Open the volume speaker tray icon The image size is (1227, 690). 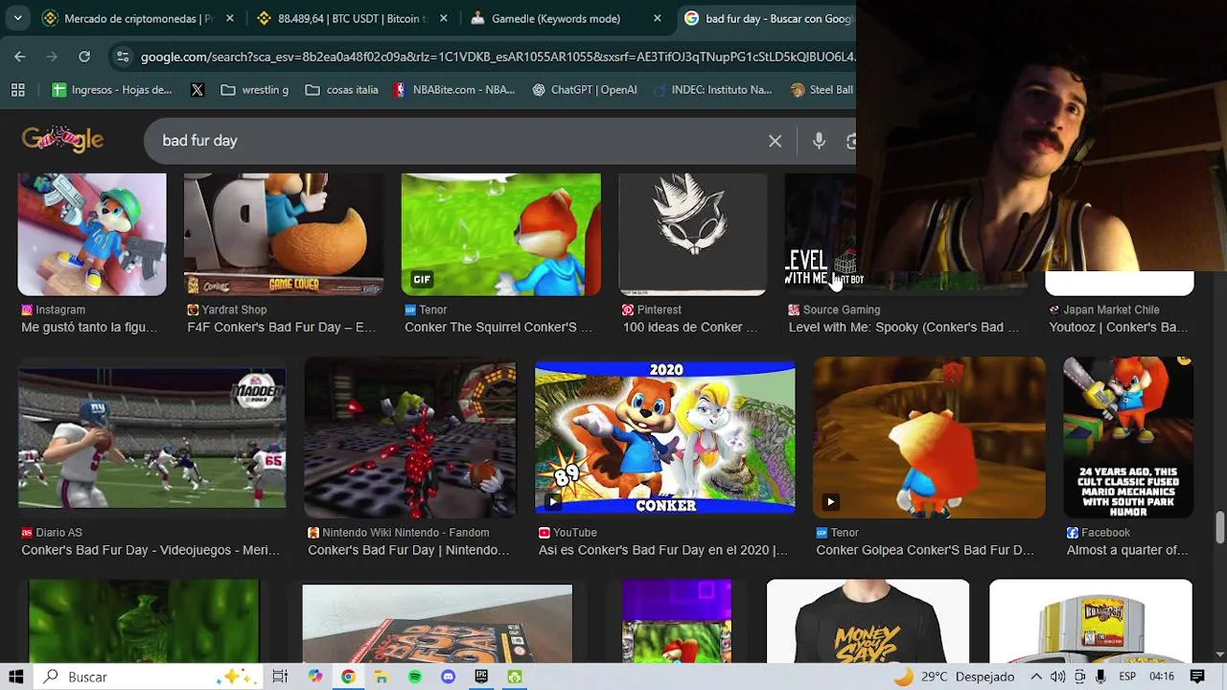point(1057,677)
